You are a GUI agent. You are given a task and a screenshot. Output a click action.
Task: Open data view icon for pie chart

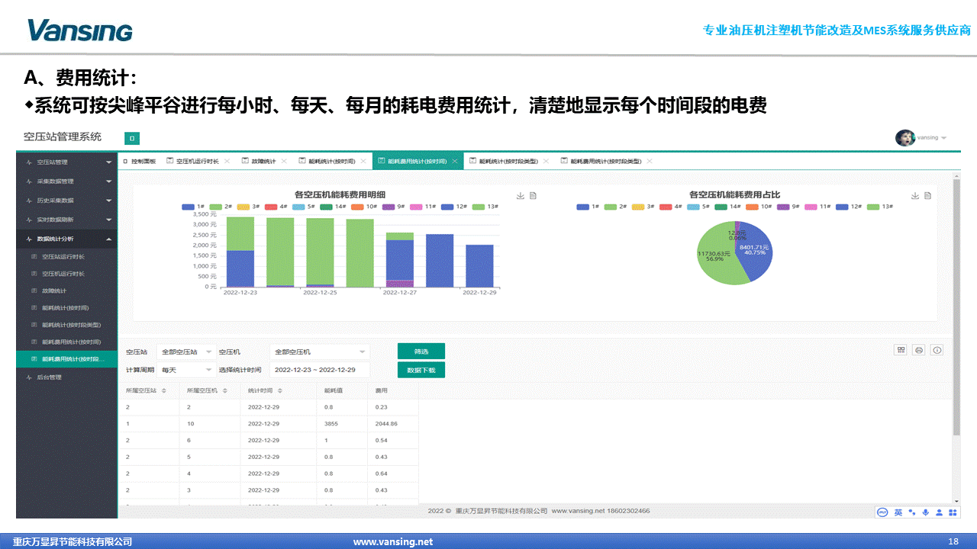click(x=927, y=196)
